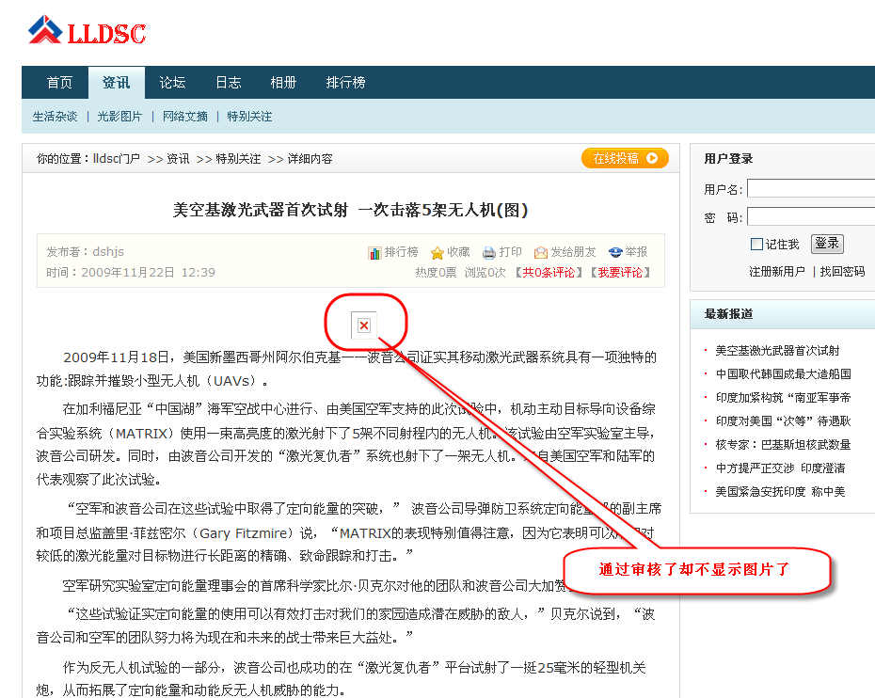Image resolution: width=875 pixels, height=698 pixels.
Task: Switch to the 论坛 tab
Action: (x=172, y=83)
